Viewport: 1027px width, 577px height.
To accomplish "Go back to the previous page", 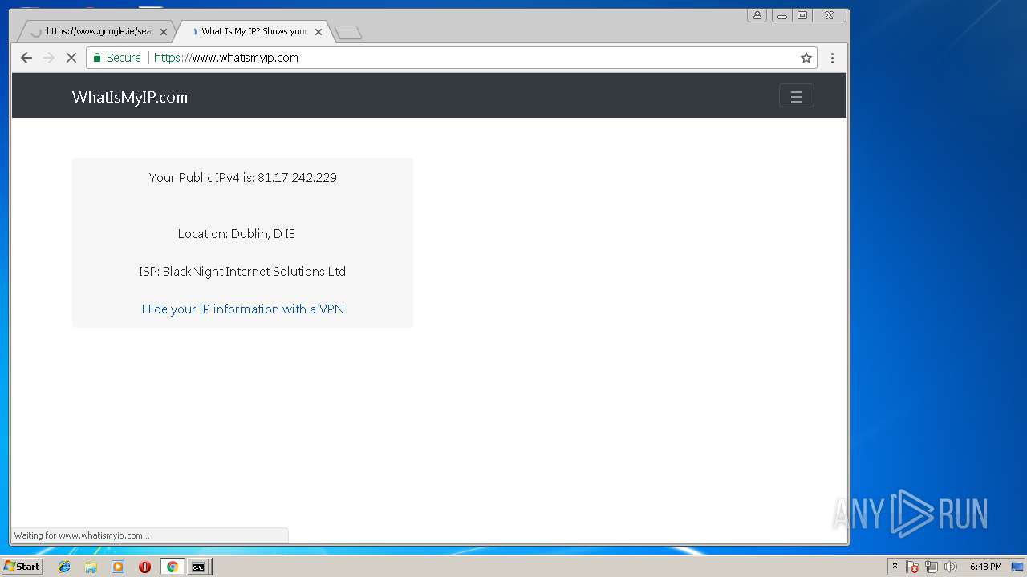I will [x=26, y=58].
